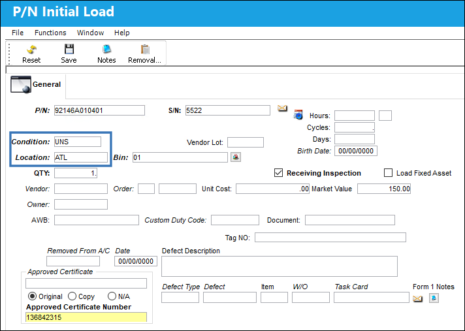The width and height of the screenshot is (465, 331).
Task: Click the Days input field
Action: click(355, 139)
